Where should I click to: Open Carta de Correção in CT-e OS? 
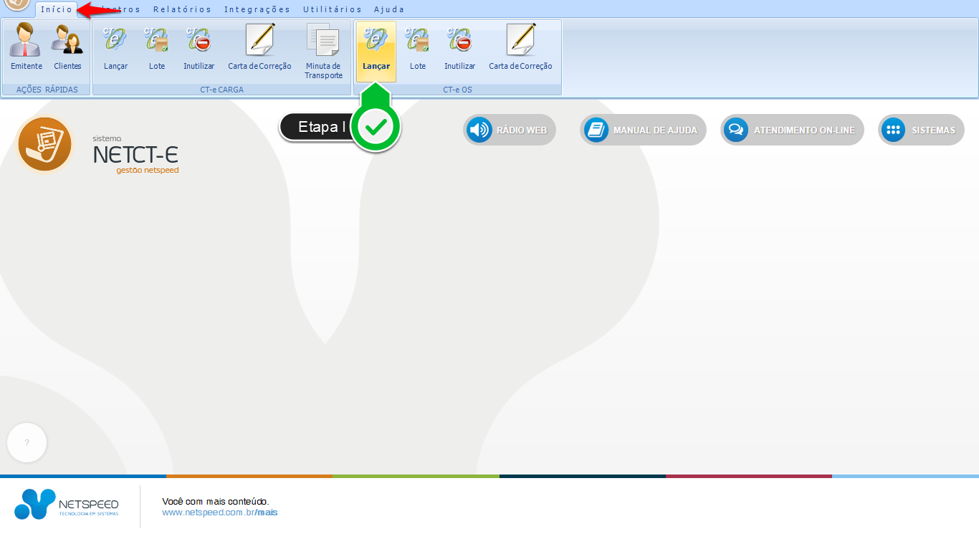520,47
